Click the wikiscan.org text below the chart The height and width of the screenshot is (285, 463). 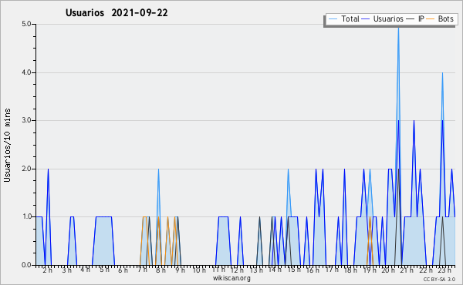pyautogui.click(x=231, y=278)
